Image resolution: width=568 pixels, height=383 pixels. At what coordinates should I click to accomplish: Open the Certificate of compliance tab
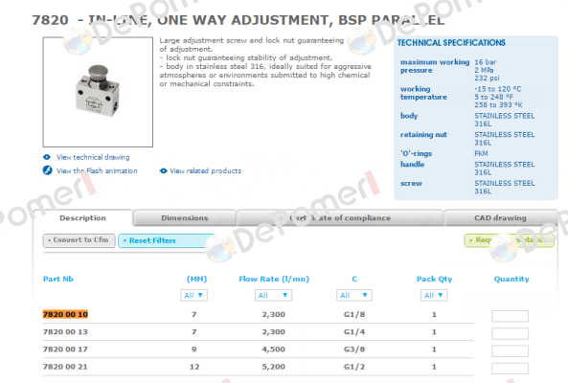coord(340,218)
